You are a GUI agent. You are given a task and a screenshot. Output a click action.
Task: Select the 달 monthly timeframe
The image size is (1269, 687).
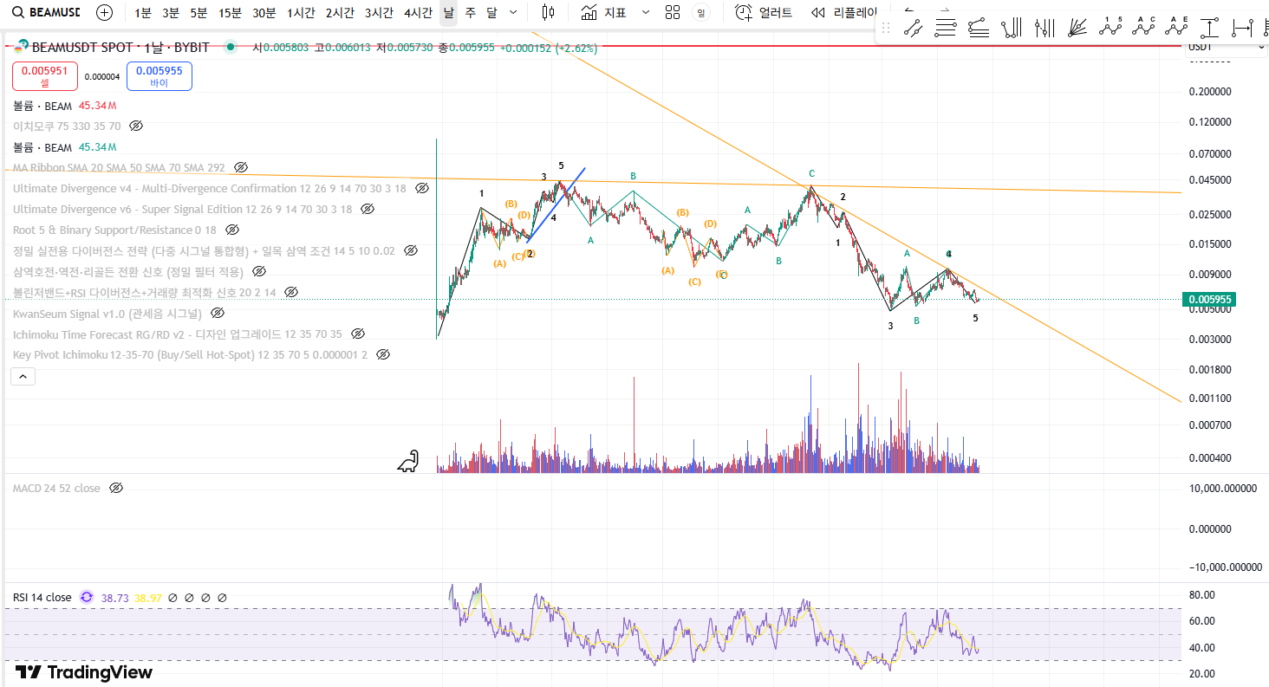click(491, 13)
